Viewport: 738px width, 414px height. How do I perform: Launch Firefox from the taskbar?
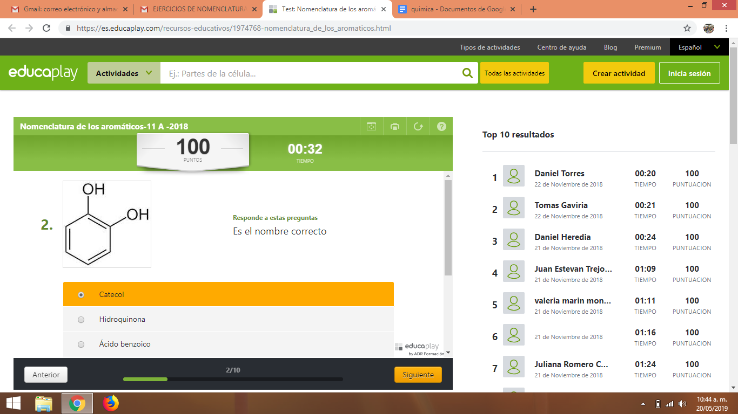point(111,403)
